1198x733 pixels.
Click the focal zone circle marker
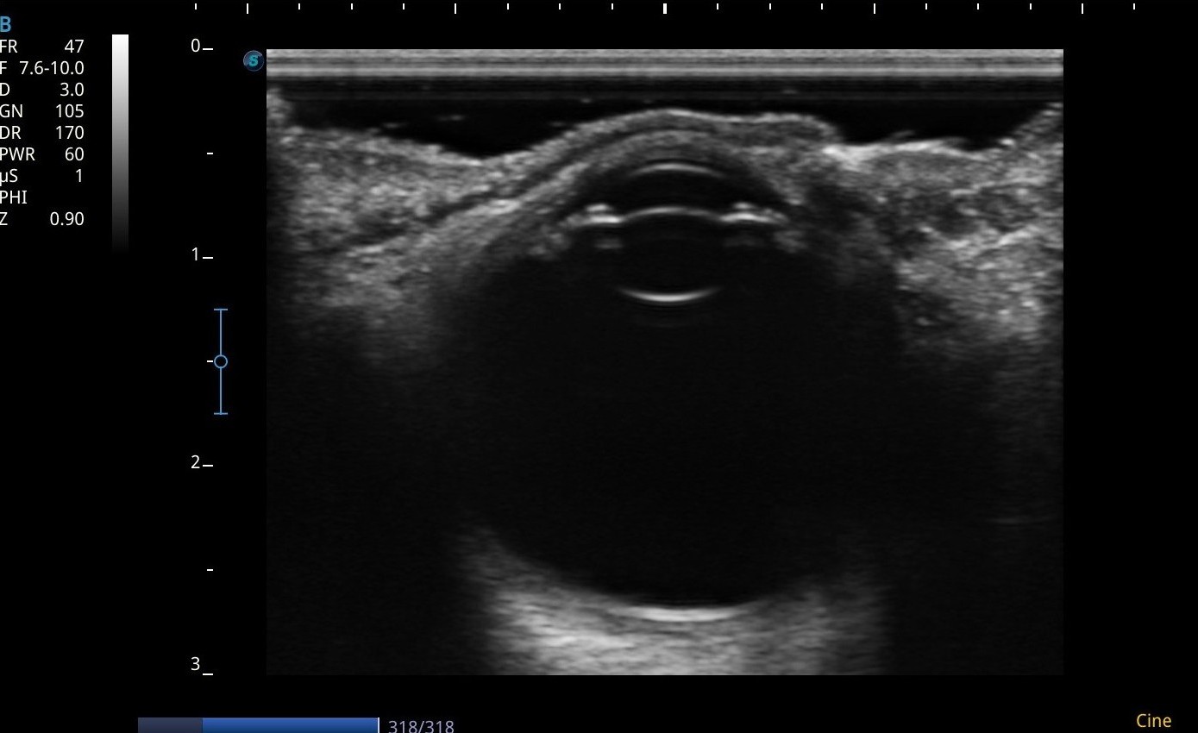[x=221, y=361]
